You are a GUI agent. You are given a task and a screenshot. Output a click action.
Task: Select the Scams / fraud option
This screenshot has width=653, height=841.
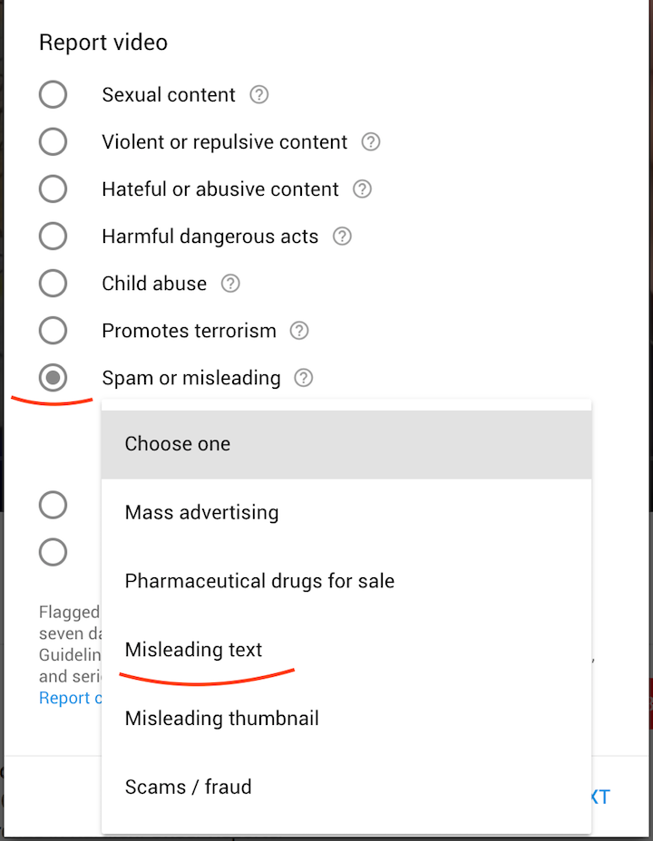[x=346, y=787]
